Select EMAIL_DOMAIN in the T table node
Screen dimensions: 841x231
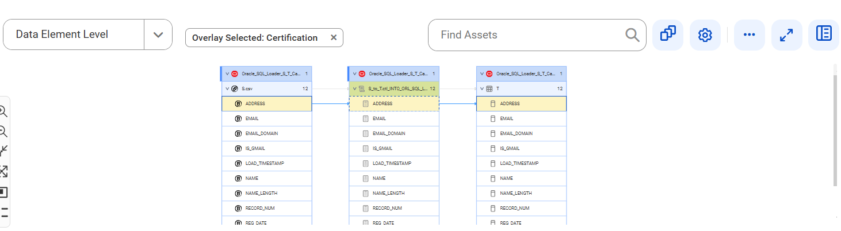pyautogui.click(x=522, y=133)
